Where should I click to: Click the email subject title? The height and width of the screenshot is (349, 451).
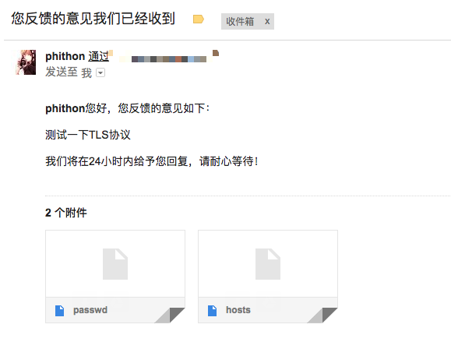[x=93, y=19]
